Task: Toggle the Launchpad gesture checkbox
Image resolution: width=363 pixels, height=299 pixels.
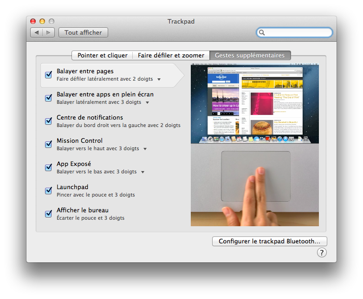Action: click(x=48, y=191)
